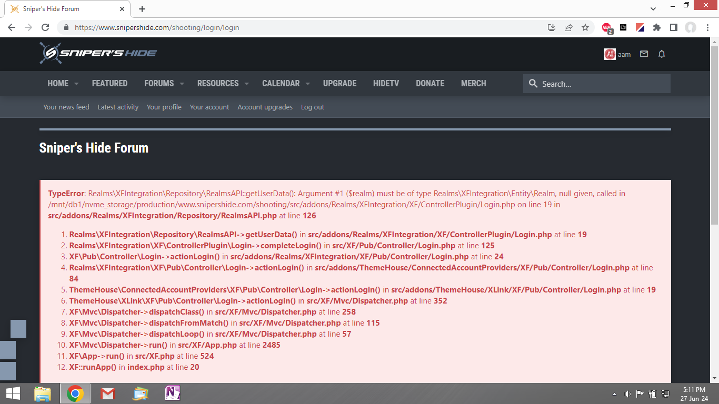The image size is (719, 404).
Task: Share this page via the share icon
Action: [x=568, y=27]
